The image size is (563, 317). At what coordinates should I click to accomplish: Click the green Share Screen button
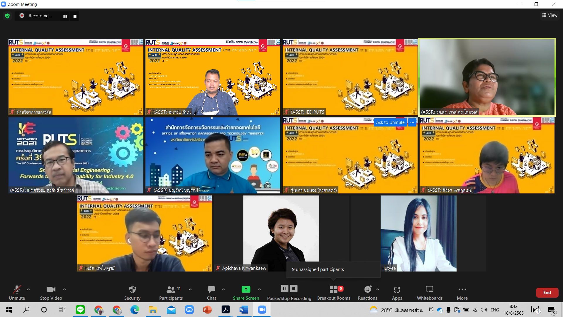coord(246,293)
